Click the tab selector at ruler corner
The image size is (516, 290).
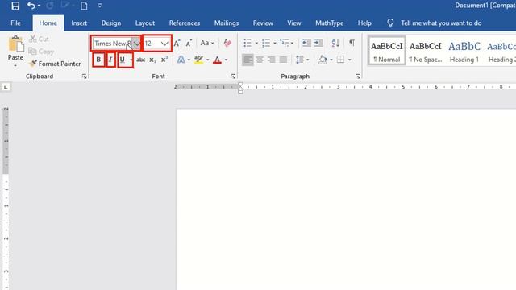(6, 87)
